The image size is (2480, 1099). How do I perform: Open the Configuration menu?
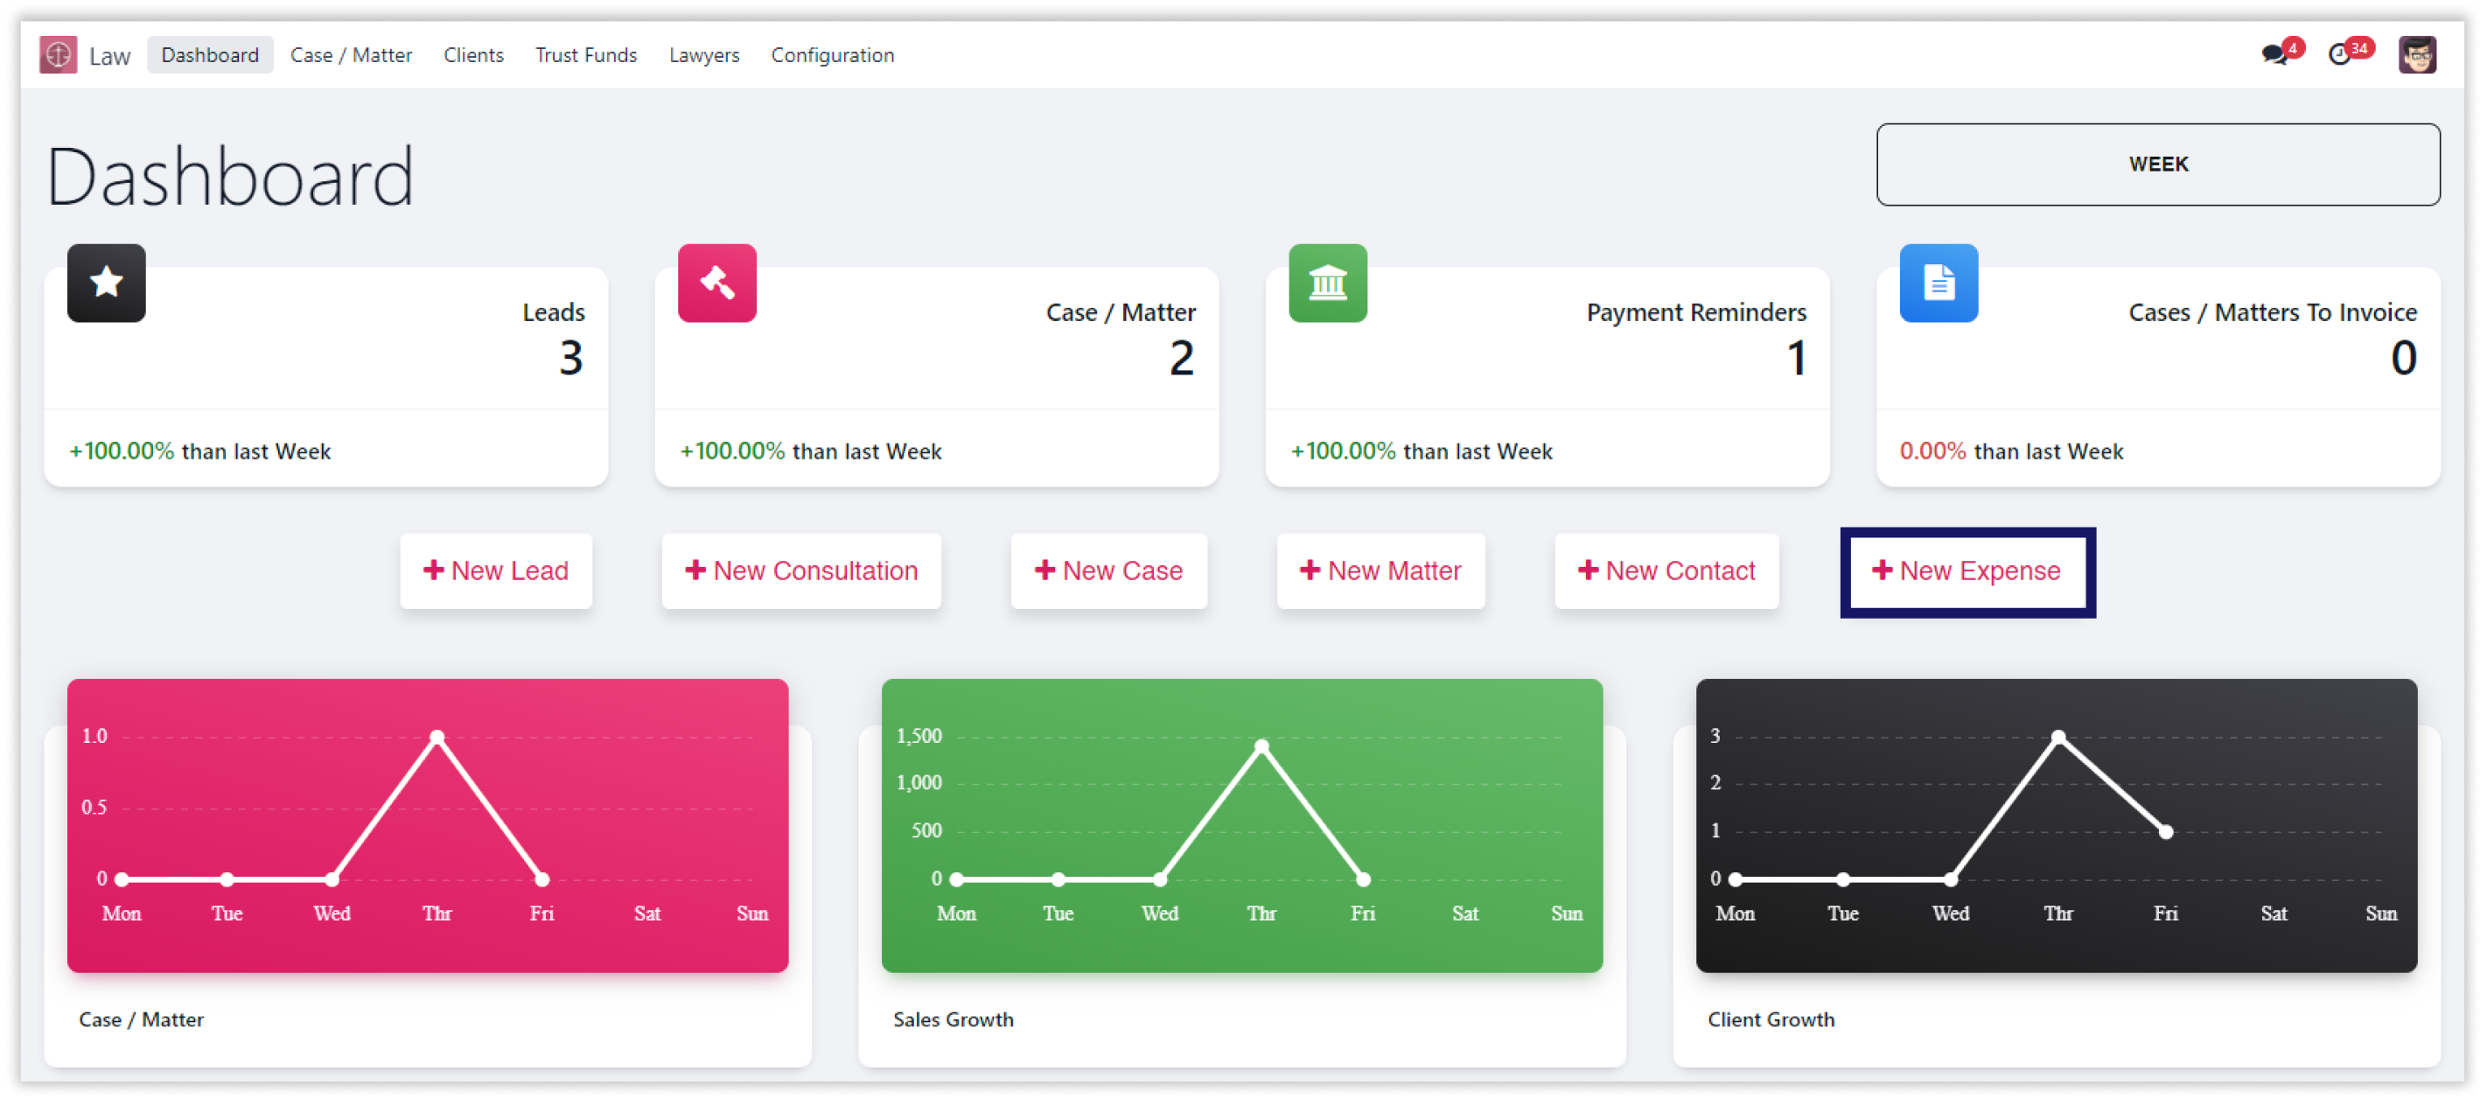[833, 55]
